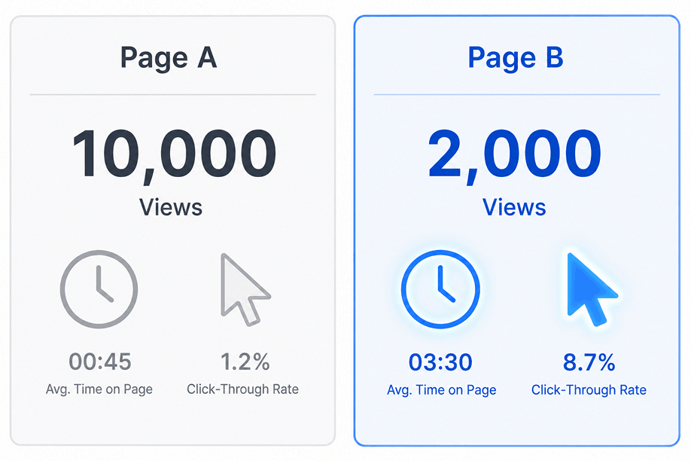691x461 pixels.
Task: Click the gray cursor arrow icon on Page A
Action: [245, 289]
